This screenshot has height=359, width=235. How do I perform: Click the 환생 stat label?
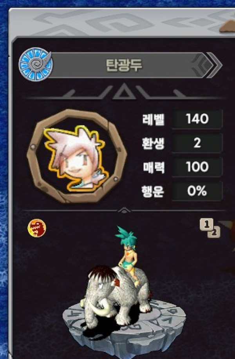point(153,143)
